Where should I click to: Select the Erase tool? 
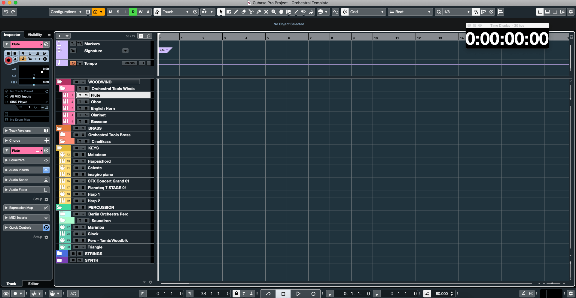point(244,12)
